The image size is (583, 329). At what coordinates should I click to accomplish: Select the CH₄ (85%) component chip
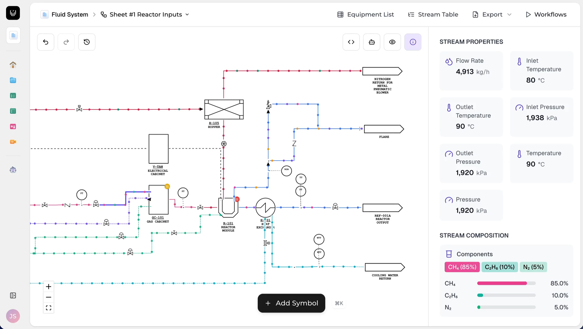pyautogui.click(x=462, y=267)
